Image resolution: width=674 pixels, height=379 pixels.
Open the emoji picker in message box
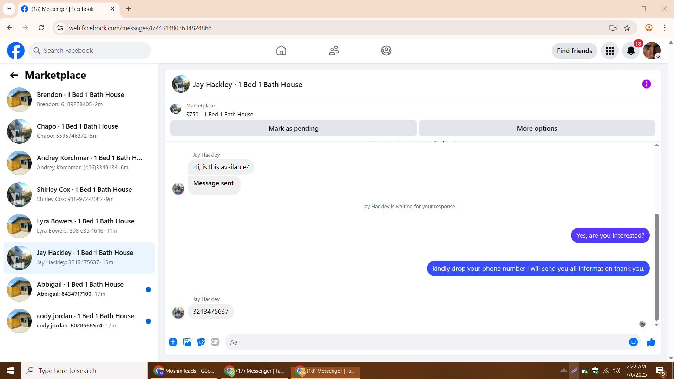click(633, 342)
